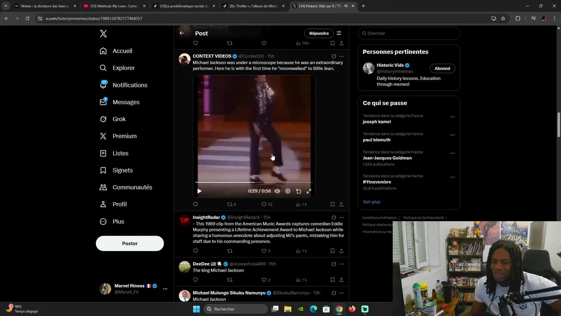
Task: Like the CONTEXT VIDEOS post with 52 likes
Action: pos(267,205)
